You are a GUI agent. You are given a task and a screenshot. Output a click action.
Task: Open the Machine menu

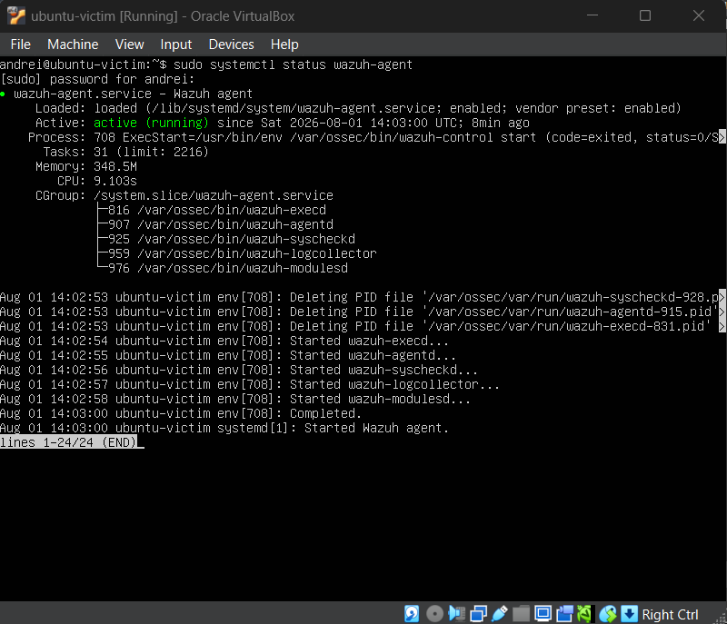(73, 45)
